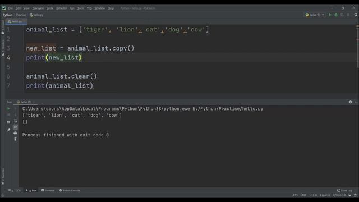Open the Terminal tool window tab
Image resolution: width=359 pixels, height=202 pixels.
48,190
